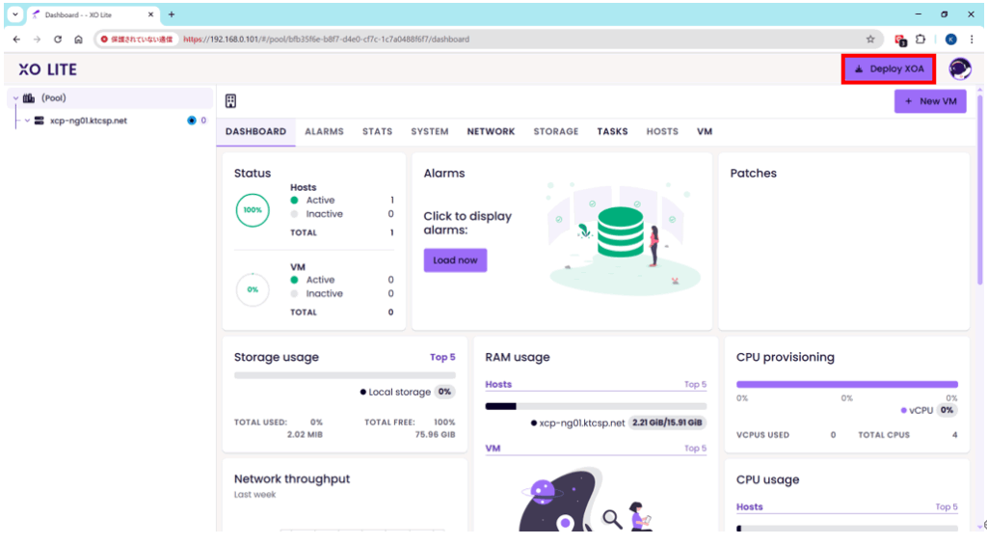Collapse the Pool tree node
The image size is (987, 544).
click(x=14, y=98)
